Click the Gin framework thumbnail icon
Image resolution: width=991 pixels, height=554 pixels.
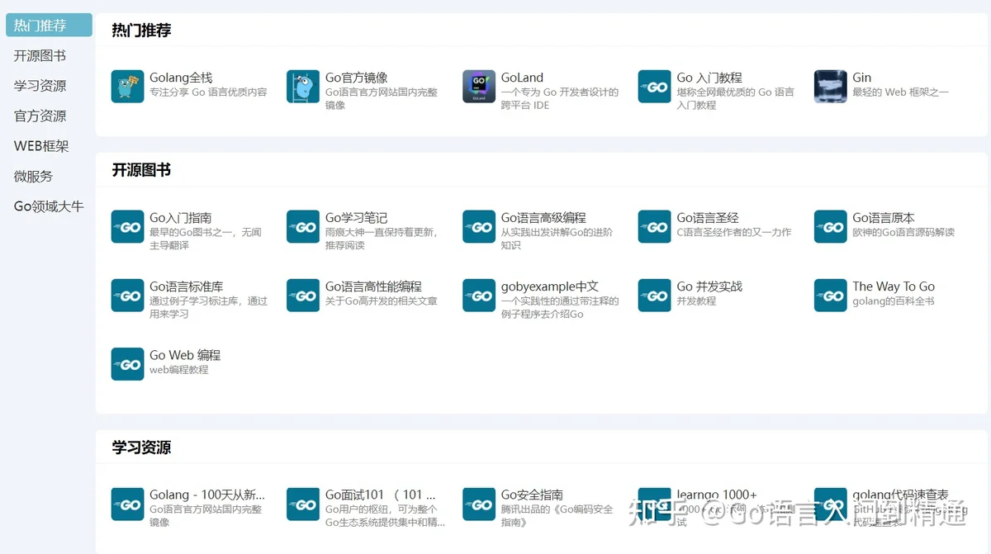831,87
